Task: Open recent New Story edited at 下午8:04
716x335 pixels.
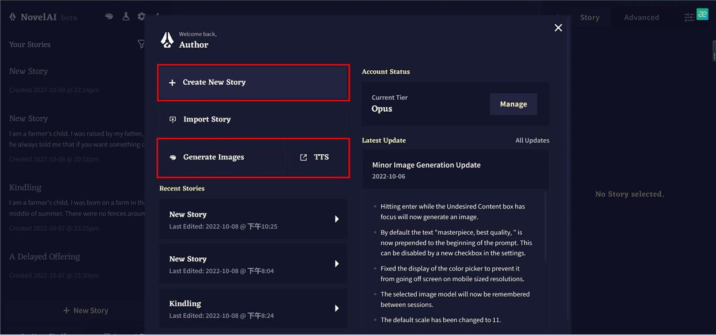Action: pos(253,264)
